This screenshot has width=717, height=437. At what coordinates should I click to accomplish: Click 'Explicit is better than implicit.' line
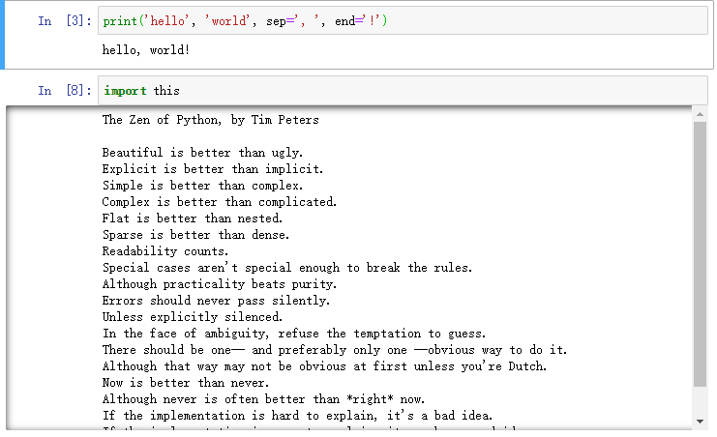click(212, 169)
